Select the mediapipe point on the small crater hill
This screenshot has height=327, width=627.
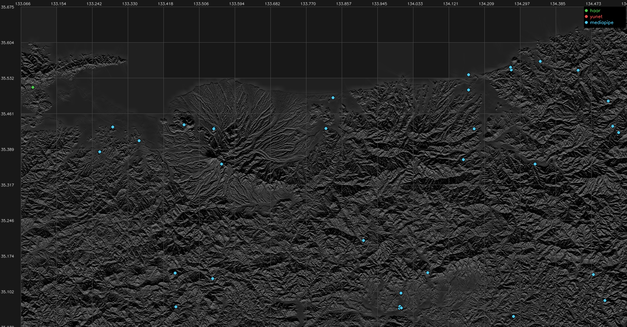[x=184, y=125]
